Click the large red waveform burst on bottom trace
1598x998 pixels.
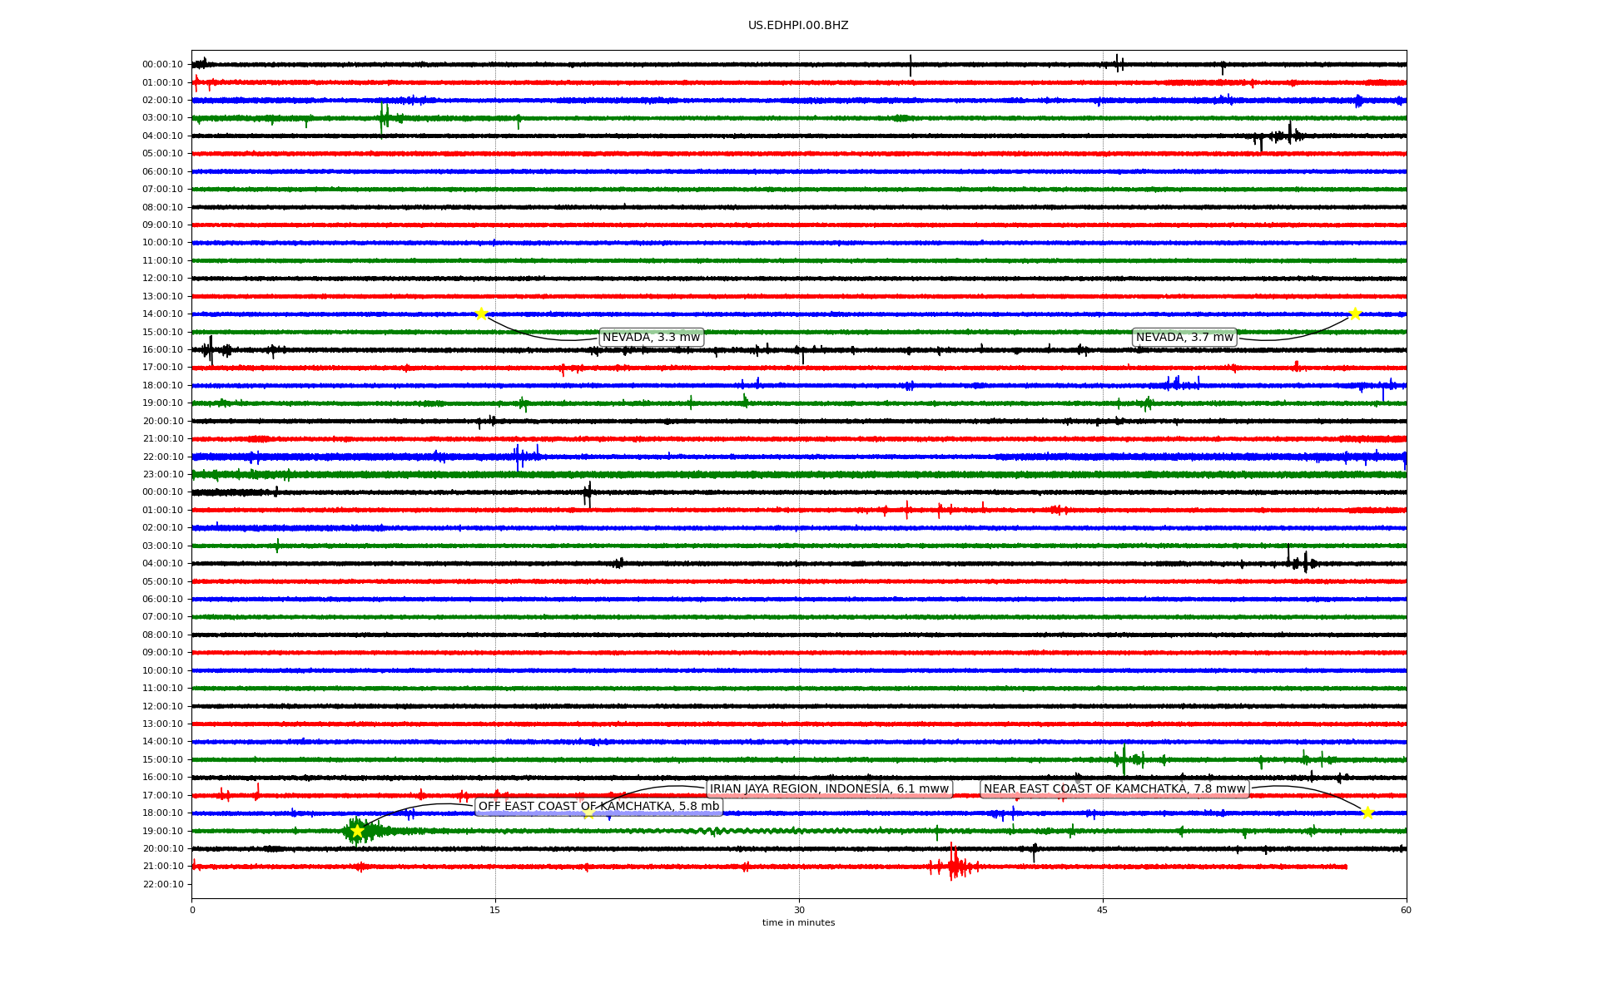click(955, 866)
